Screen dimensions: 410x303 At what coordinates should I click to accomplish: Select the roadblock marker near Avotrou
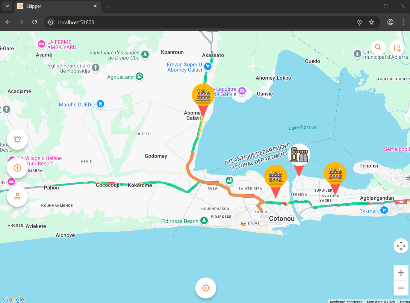(335, 174)
